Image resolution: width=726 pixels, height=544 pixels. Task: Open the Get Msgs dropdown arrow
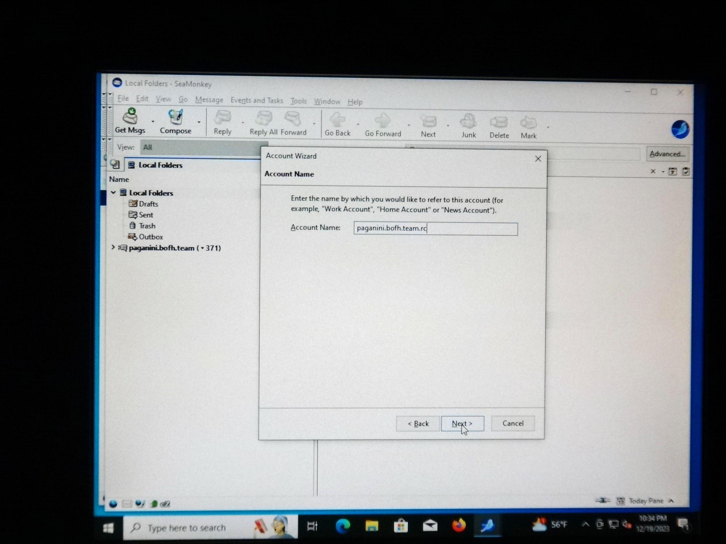tap(153, 121)
